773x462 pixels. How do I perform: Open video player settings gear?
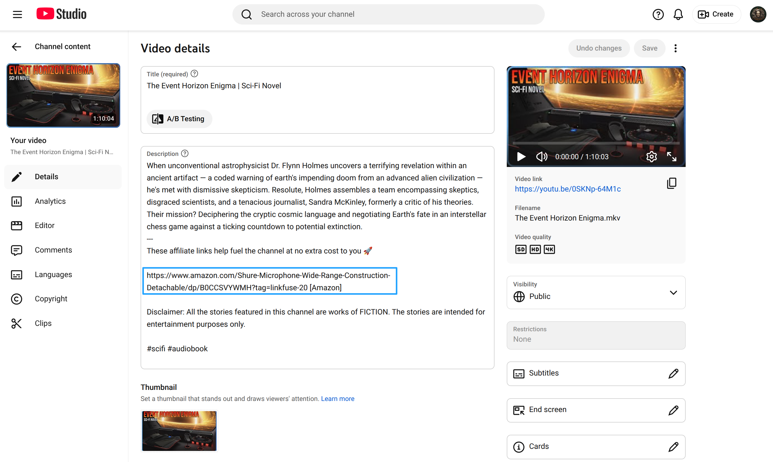[x=651, y=156]
